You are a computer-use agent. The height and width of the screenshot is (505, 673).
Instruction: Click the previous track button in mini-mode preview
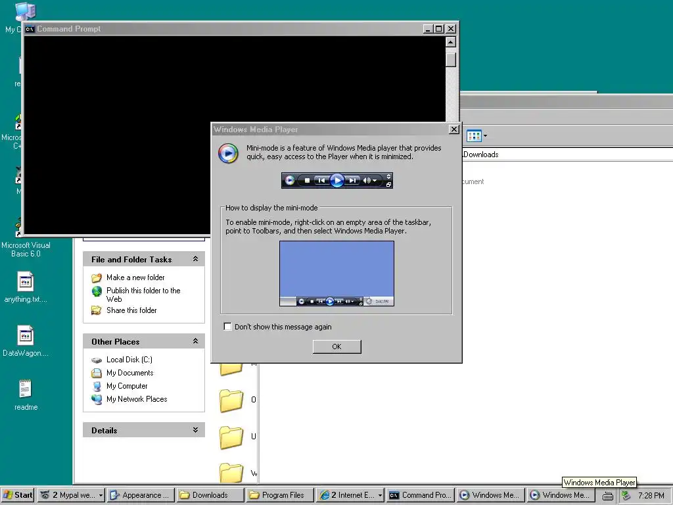(321, 181)
